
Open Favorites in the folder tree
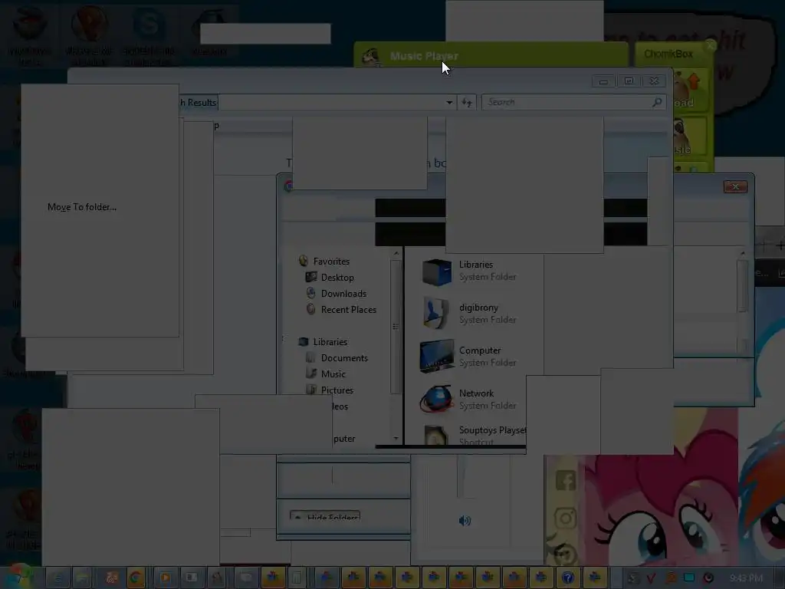point(324,261)
